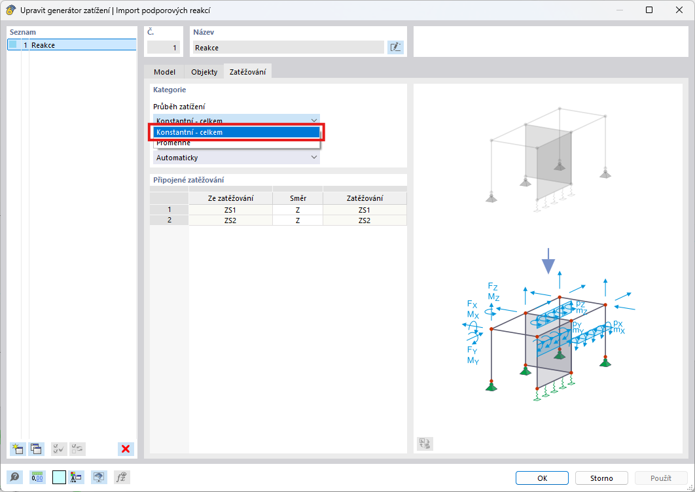The image size is (695, 492).
Task: Create a new load generator entry
Action: [18, 449]
